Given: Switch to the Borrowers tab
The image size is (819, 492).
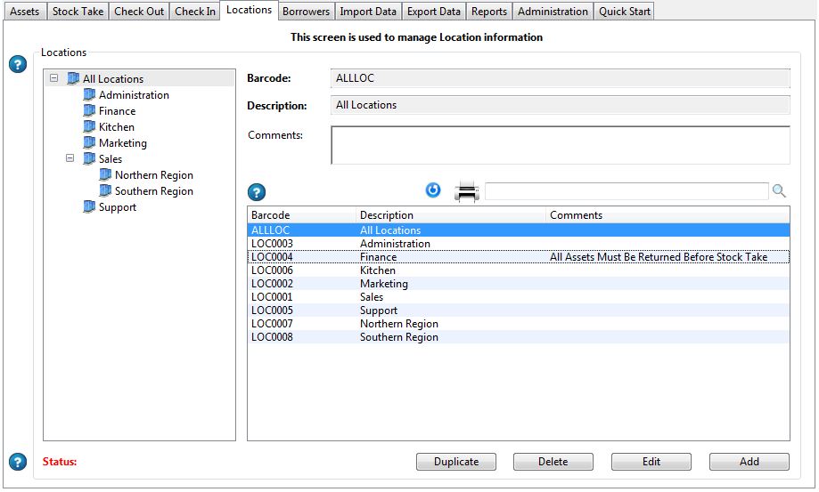Looking at the screenshot, I should (306, 12).
